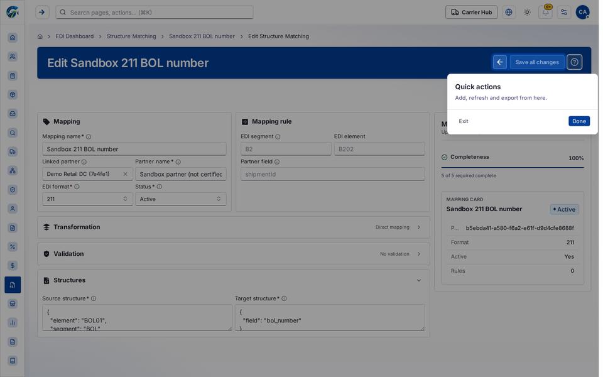Viewport: 603px width, 377px height.
Task: Clear the Linked partner selection
Action: click(126, 174)
